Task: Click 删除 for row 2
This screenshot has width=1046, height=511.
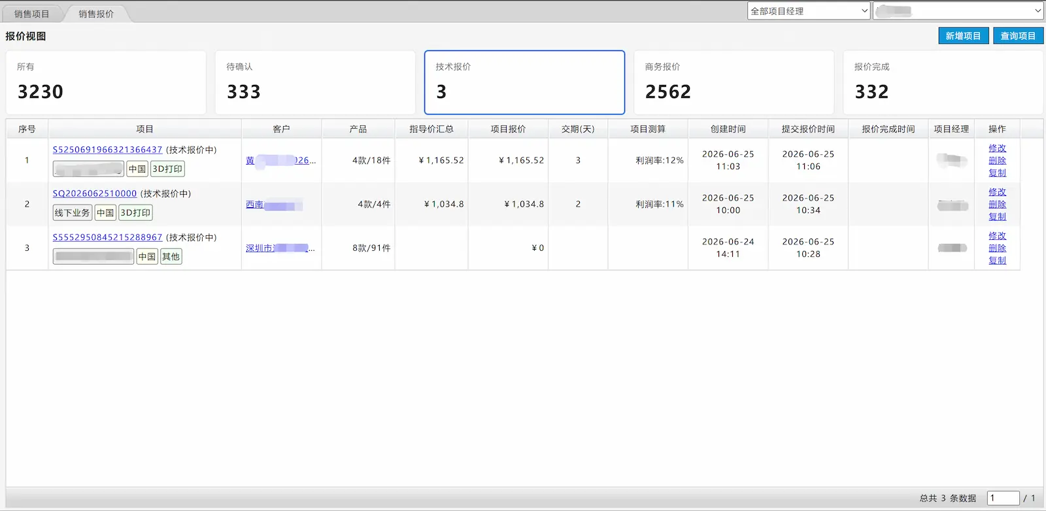Action: click(x=997, y=205)
